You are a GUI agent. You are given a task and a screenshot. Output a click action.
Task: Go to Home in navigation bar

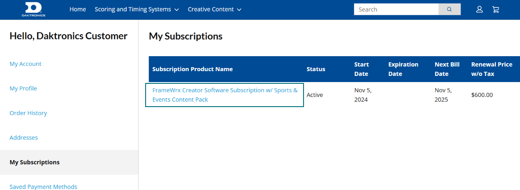click(x=77, y=9)
